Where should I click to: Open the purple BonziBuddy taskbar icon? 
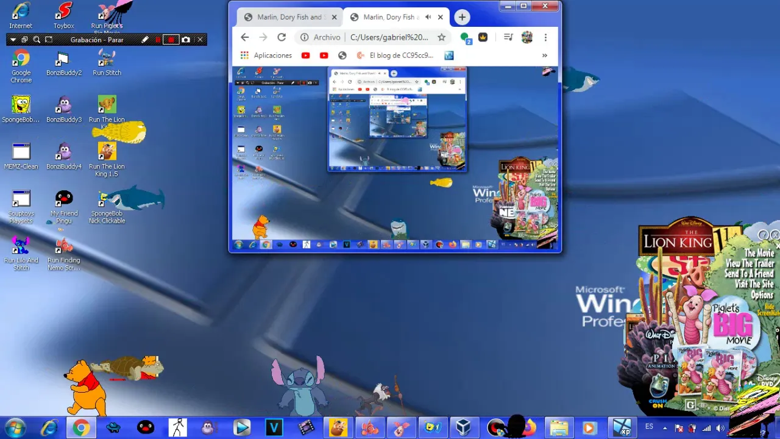210,427
